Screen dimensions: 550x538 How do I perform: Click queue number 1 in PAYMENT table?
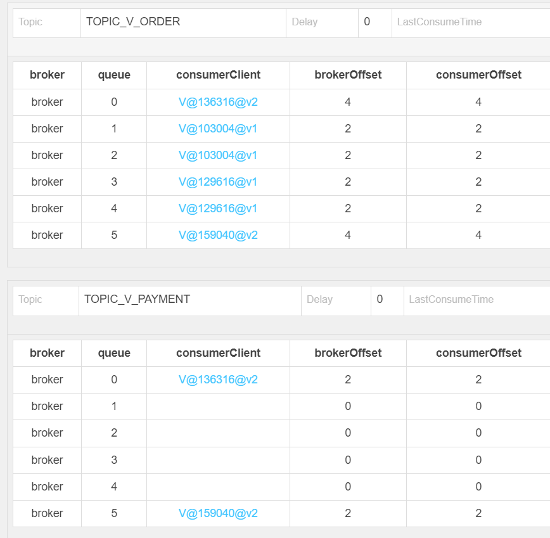click(114, 406)
